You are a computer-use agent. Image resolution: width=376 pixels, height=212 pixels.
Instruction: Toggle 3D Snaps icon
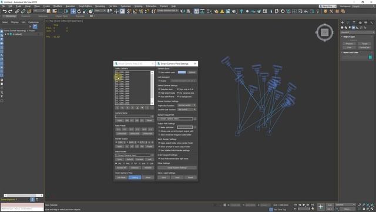[129, 11]
